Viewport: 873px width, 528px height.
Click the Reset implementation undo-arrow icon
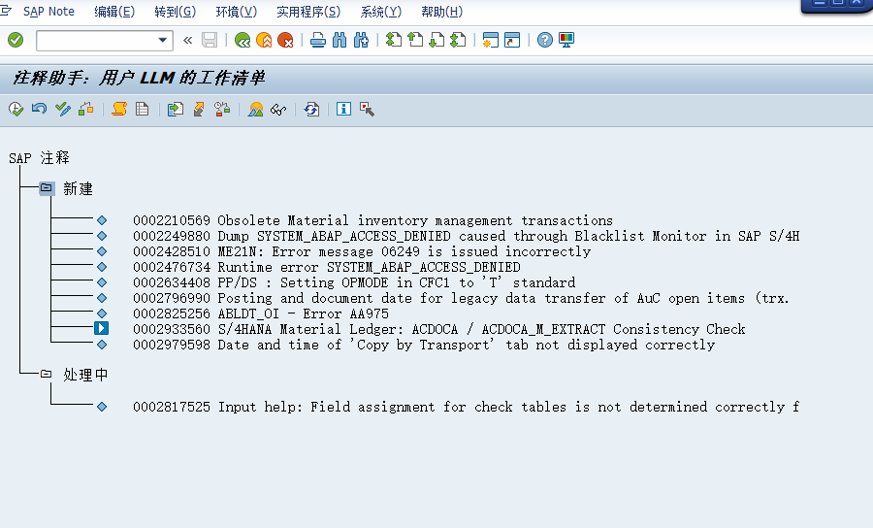point(39,109)
